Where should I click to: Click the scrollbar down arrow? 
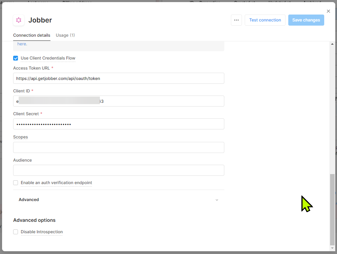click(332, 248)
